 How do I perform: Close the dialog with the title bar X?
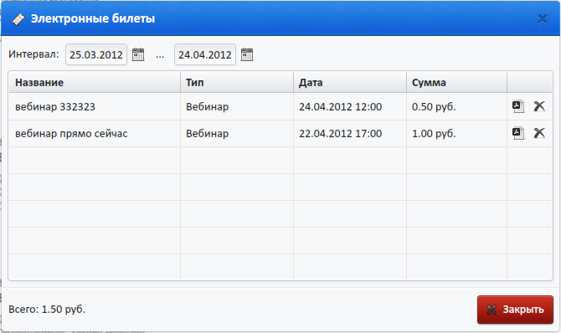[543, 18]
